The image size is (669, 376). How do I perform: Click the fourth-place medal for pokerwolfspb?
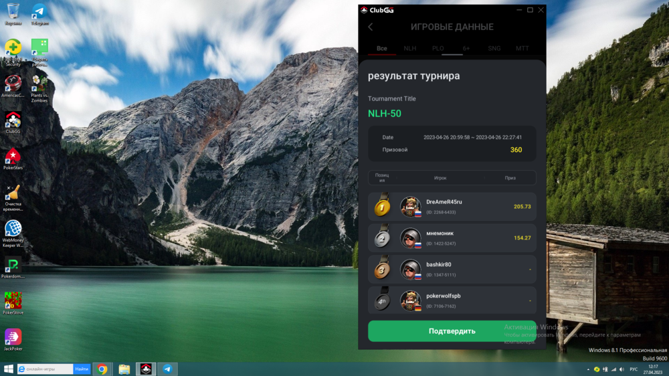pyautogui.click(x=382, y=300)
